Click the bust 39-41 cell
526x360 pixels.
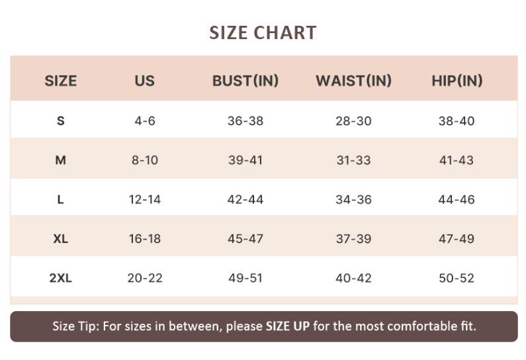click(245, 160)
